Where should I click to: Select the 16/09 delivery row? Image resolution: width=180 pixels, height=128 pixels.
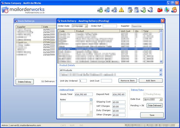[36, 30]
